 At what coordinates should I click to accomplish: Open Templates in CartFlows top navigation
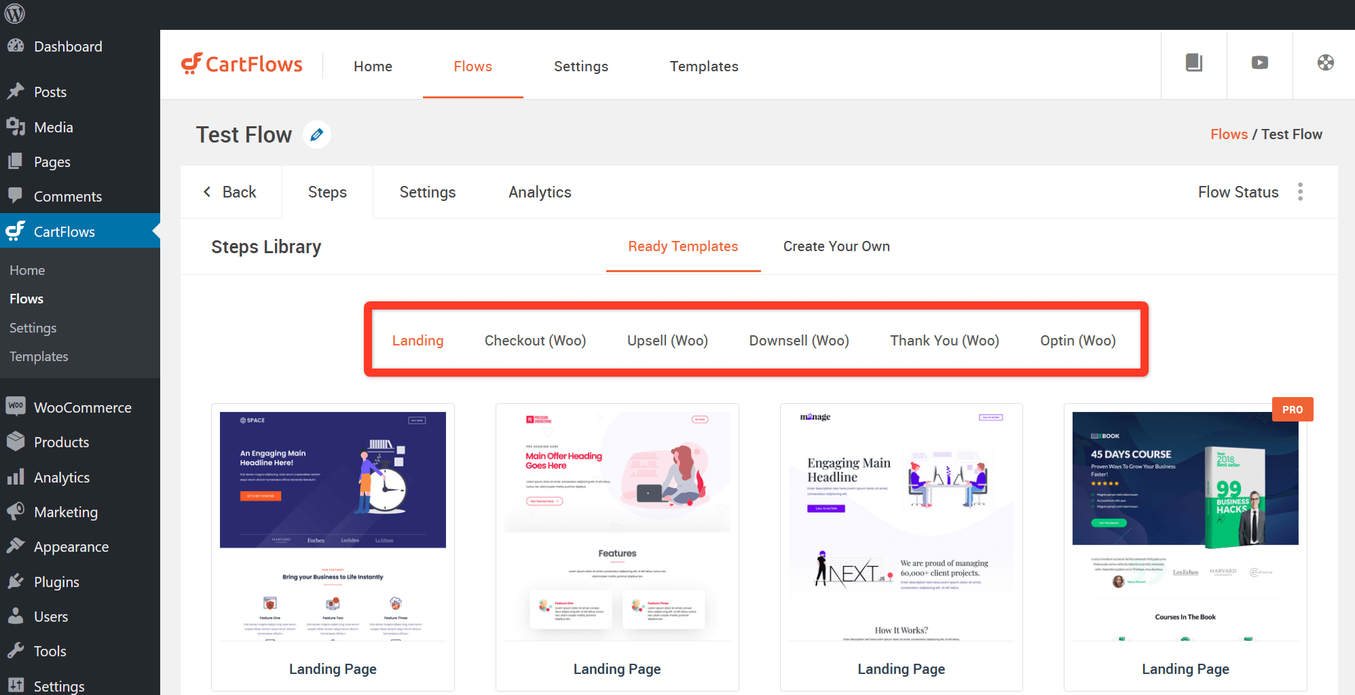[703, 67]
